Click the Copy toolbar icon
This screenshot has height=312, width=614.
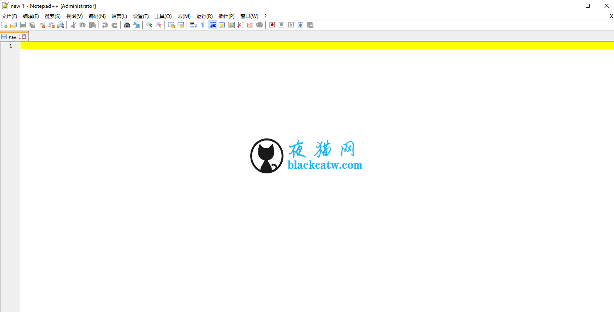pos(83,25)
